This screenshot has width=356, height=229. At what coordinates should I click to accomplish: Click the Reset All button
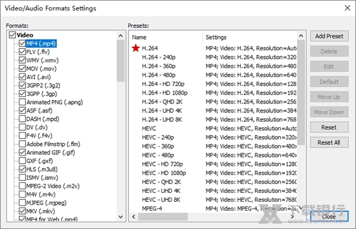click(329, 143)
